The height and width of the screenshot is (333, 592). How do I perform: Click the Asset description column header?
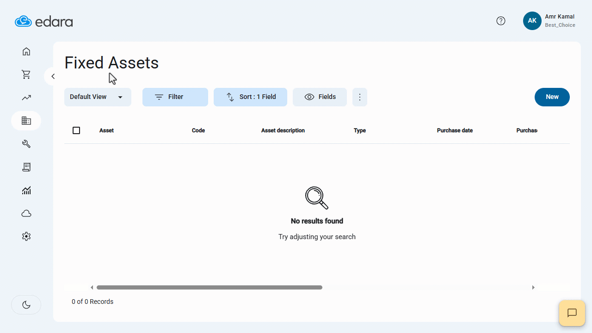click(x=283, y=130)
